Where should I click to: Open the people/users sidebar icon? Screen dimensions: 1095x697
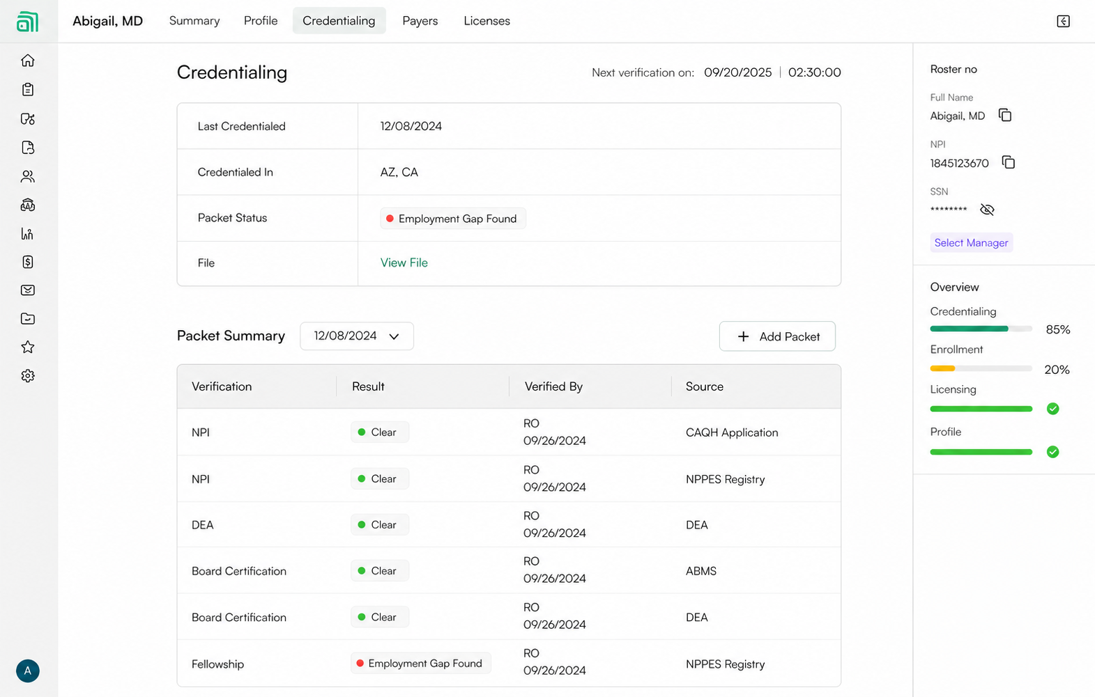pos(28,176)
